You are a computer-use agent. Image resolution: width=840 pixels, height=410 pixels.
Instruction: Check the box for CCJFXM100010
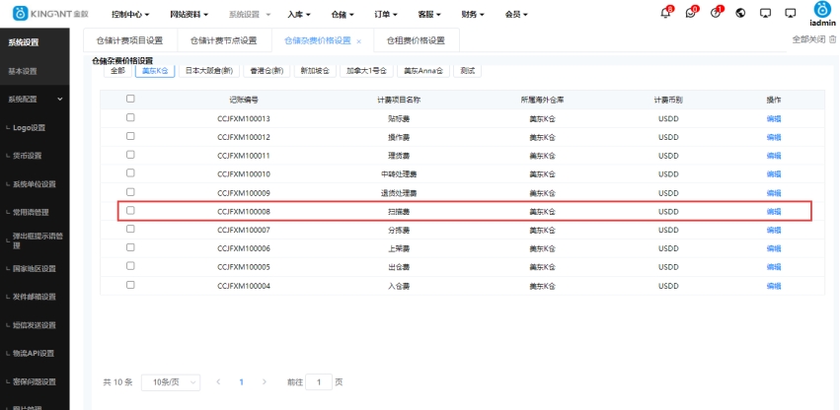[x=130, y=172]
